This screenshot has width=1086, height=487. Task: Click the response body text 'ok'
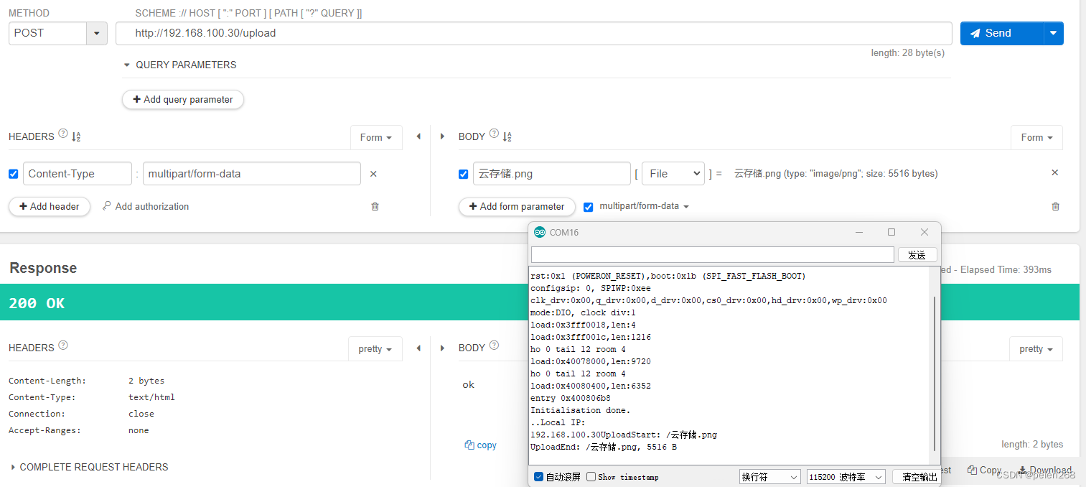(468, 385)
